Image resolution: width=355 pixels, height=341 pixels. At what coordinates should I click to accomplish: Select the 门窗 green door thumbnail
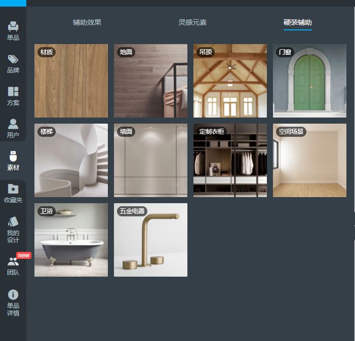309,81
